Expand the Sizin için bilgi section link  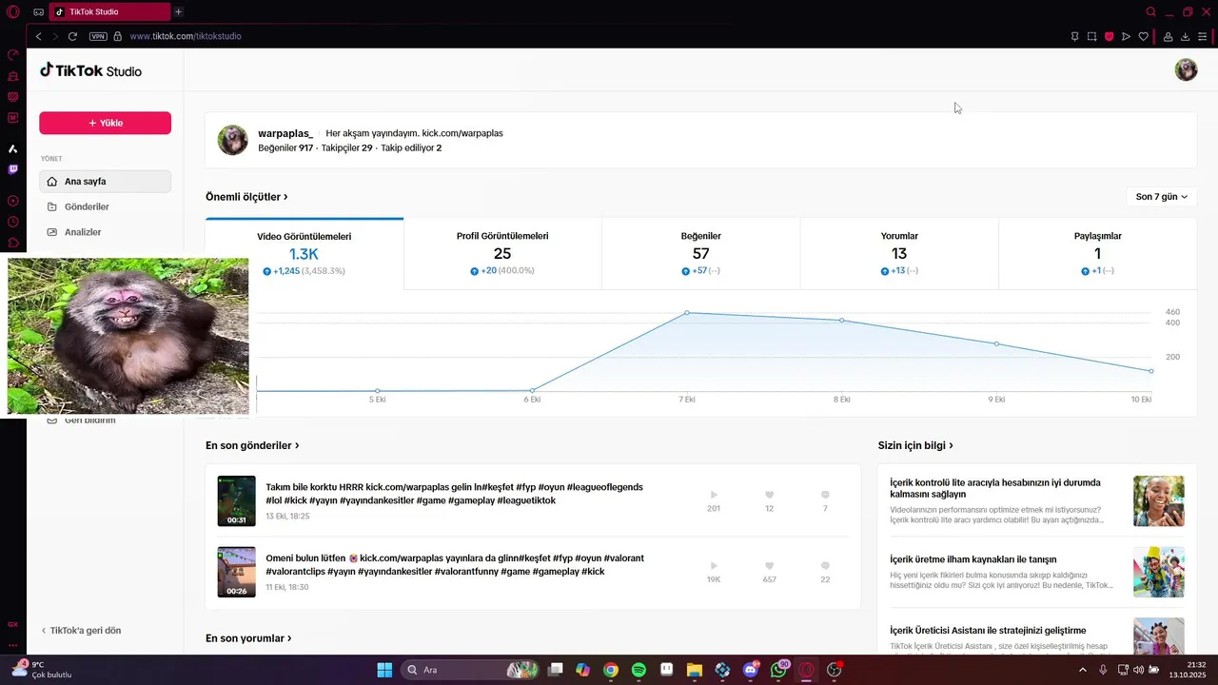click(915, 445)
